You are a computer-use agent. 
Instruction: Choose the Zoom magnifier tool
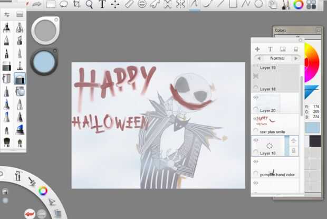tap(90, 5)
